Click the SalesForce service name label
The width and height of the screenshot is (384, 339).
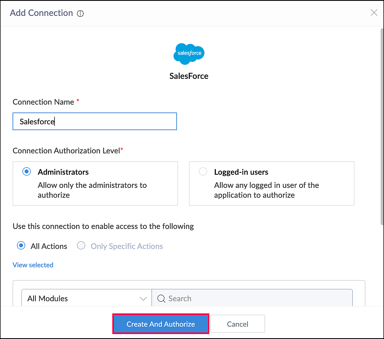(189, 76)
